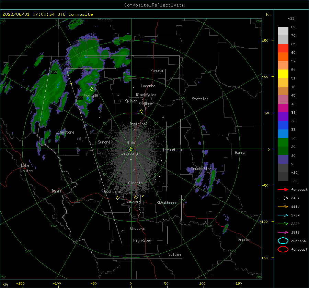Click the Calgary city label
Image resolution: width=309 pixels, height=288 pixels.
click(134, 201)
